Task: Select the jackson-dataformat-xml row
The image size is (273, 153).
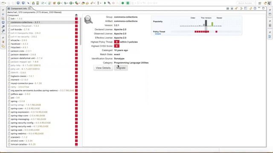Action: tap(43, 58)
